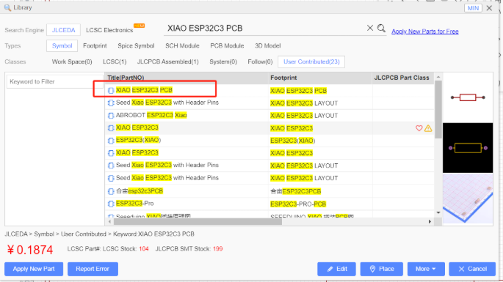This screenshot has width=503, height=282.
Task: Click right arrow of horizontal scrollbar
Action: [430, 221]
